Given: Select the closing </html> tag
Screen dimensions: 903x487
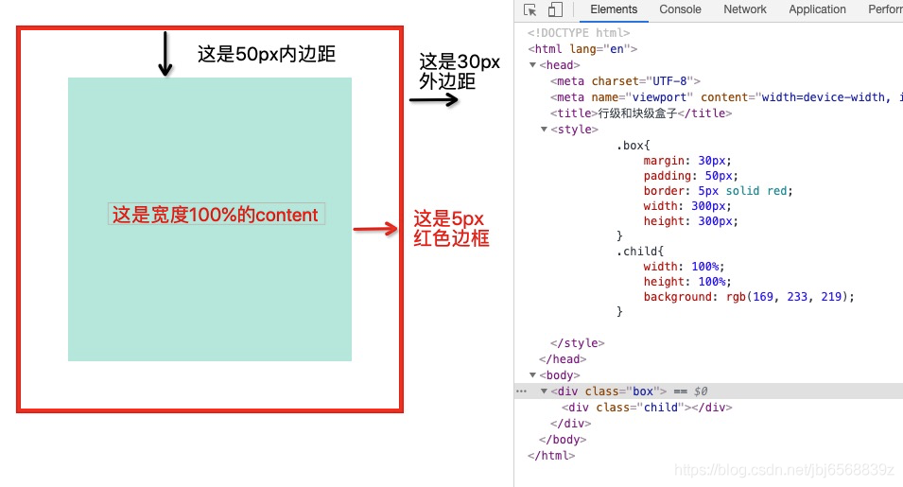Looking at the screenshot, I should (551, 456).
